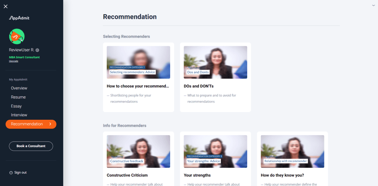Expand the top-right collapse chevron
378x186 pixels.
[x=374, y=5]
